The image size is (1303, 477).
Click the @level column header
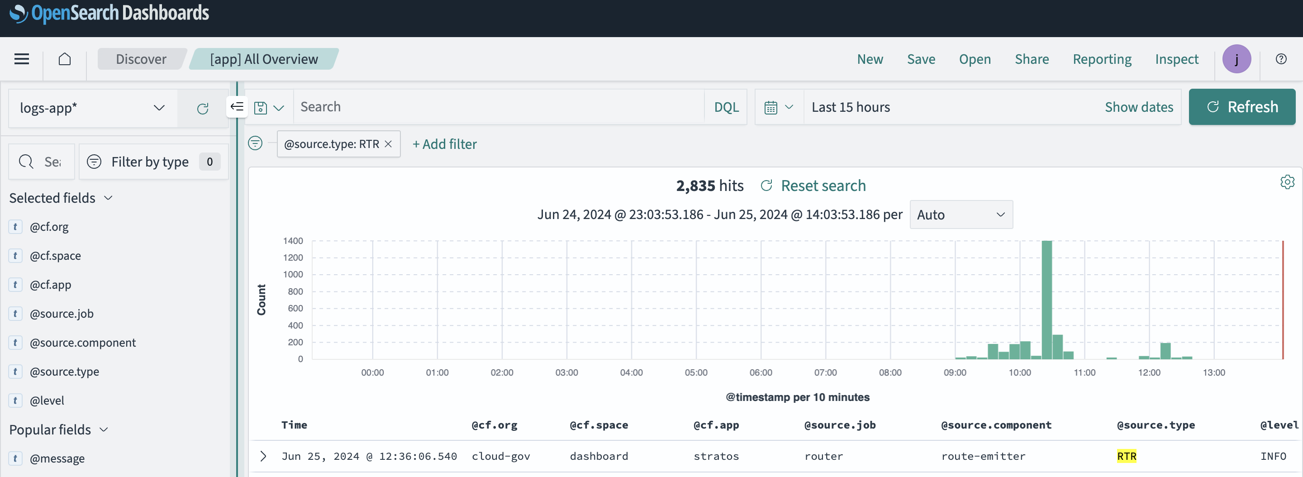[x=1279, y=425]
